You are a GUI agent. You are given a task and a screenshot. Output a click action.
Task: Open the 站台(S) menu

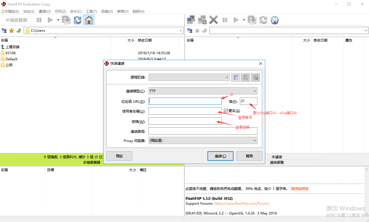coord(29,12)
